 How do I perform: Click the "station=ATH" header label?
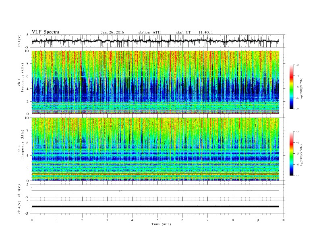[x=149, y=32]
